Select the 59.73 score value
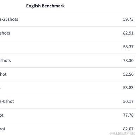The width and height of the screenshot is (136, 136). (x=128, y=19)
